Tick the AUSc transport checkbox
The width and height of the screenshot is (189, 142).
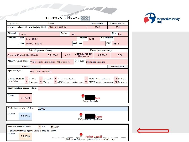(x=86, y=79)
